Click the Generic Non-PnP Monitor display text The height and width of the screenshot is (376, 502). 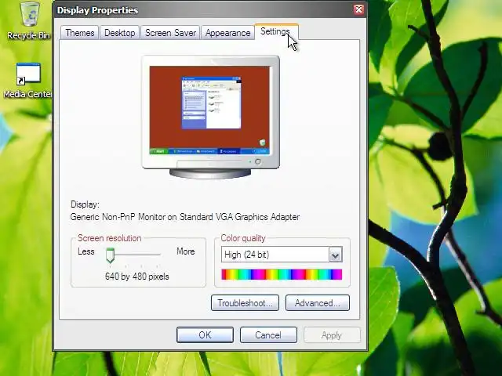point(185,217)
